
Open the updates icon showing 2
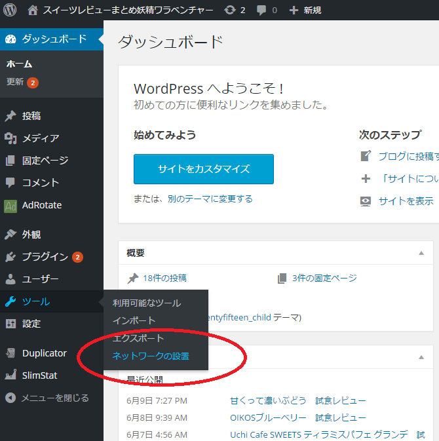(x=230, y=10)
